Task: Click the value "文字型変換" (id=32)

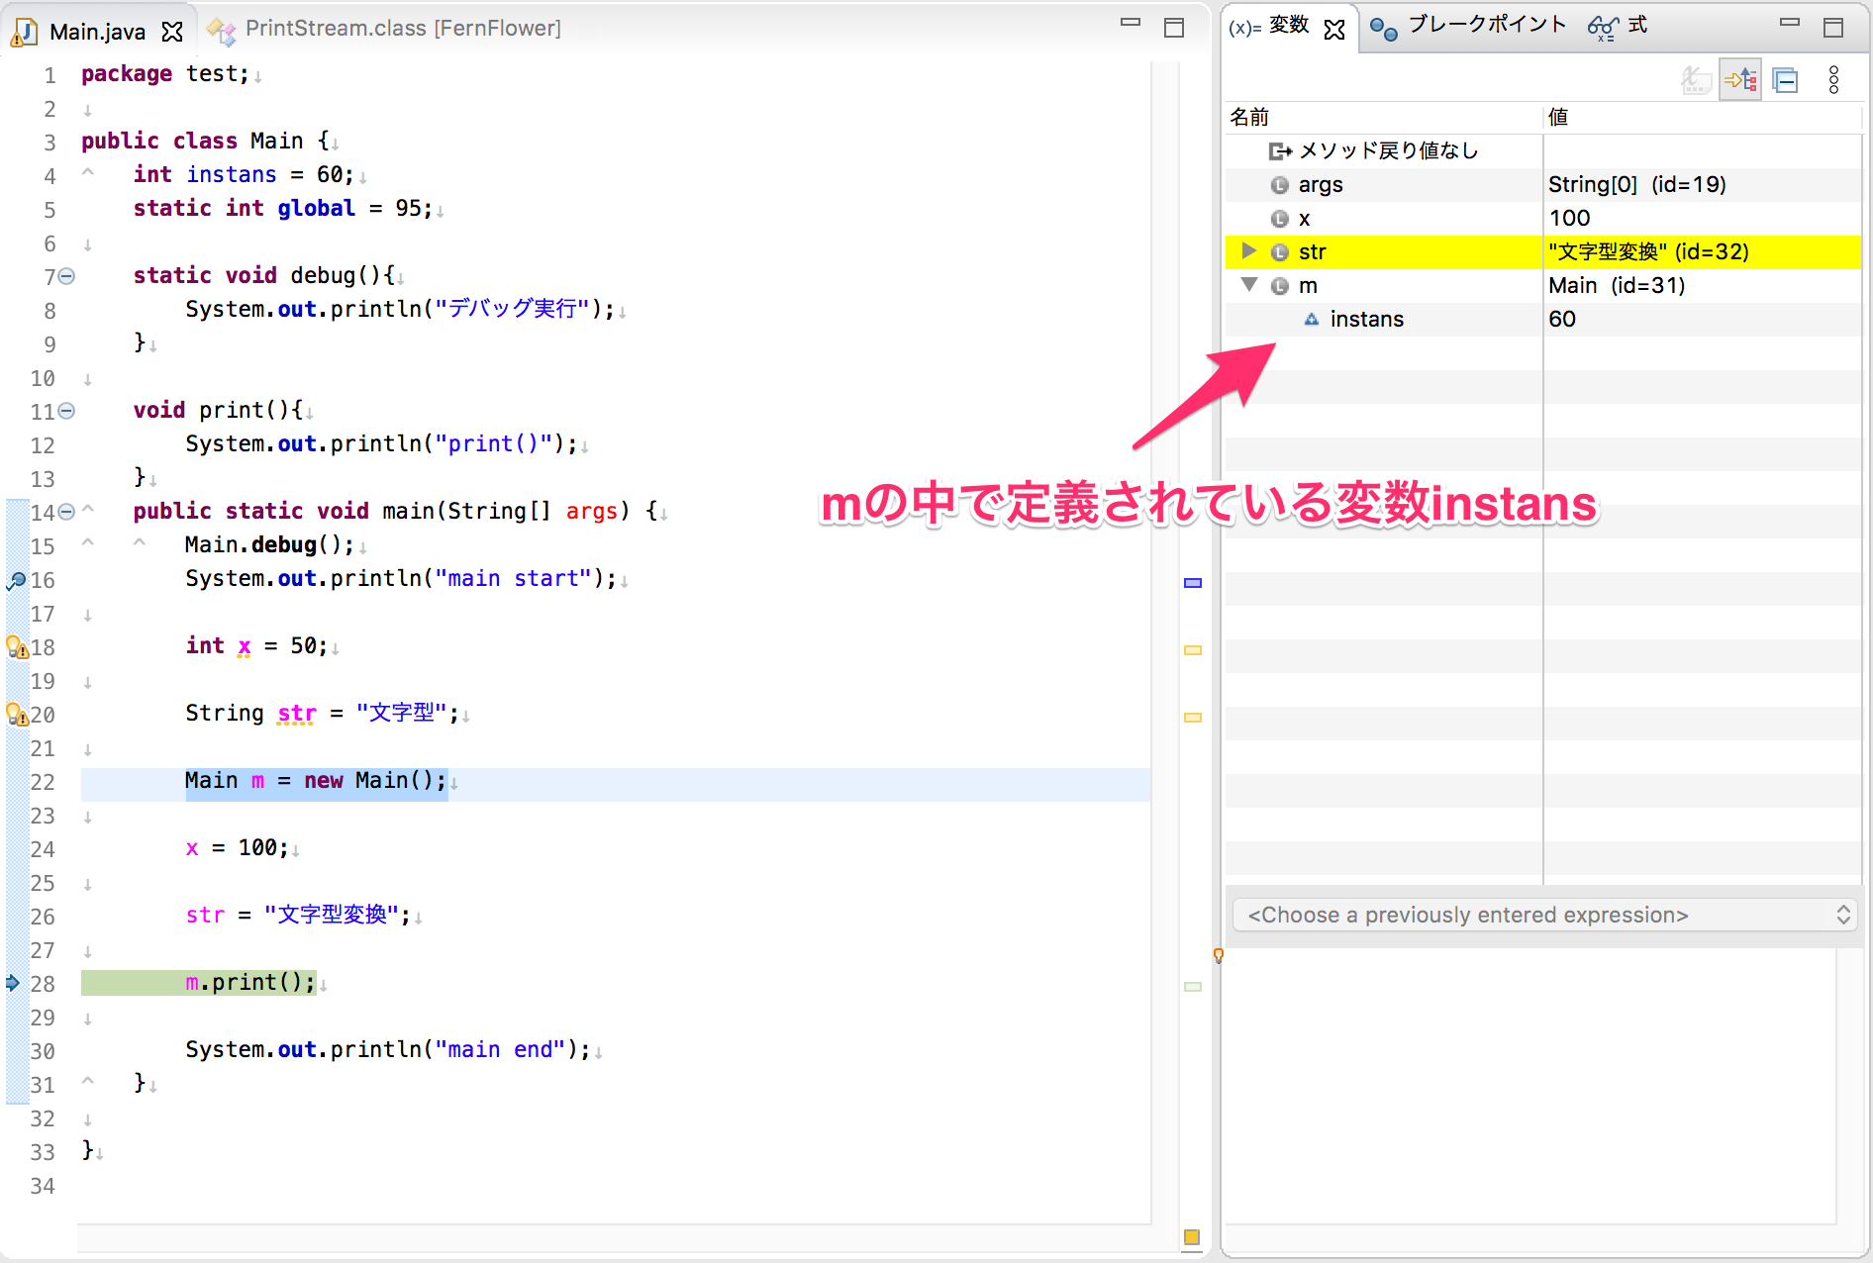Action: click(x=1648, y=252)
